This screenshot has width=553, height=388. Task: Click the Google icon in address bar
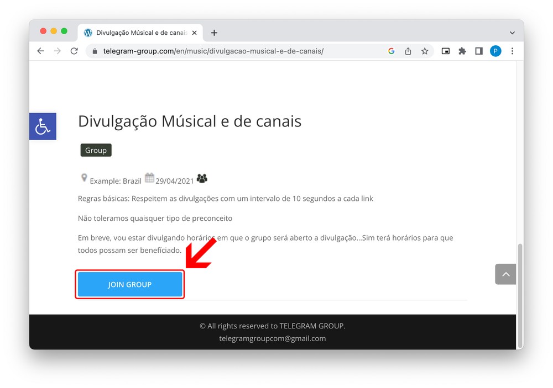pyautogui.click(x=391, y=51)
